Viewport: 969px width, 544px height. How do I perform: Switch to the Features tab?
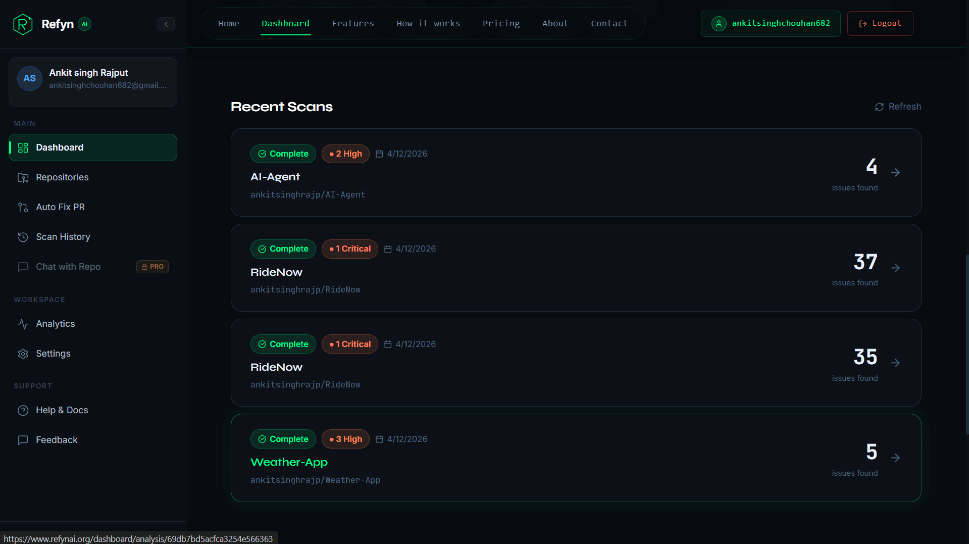coord(353,23)
